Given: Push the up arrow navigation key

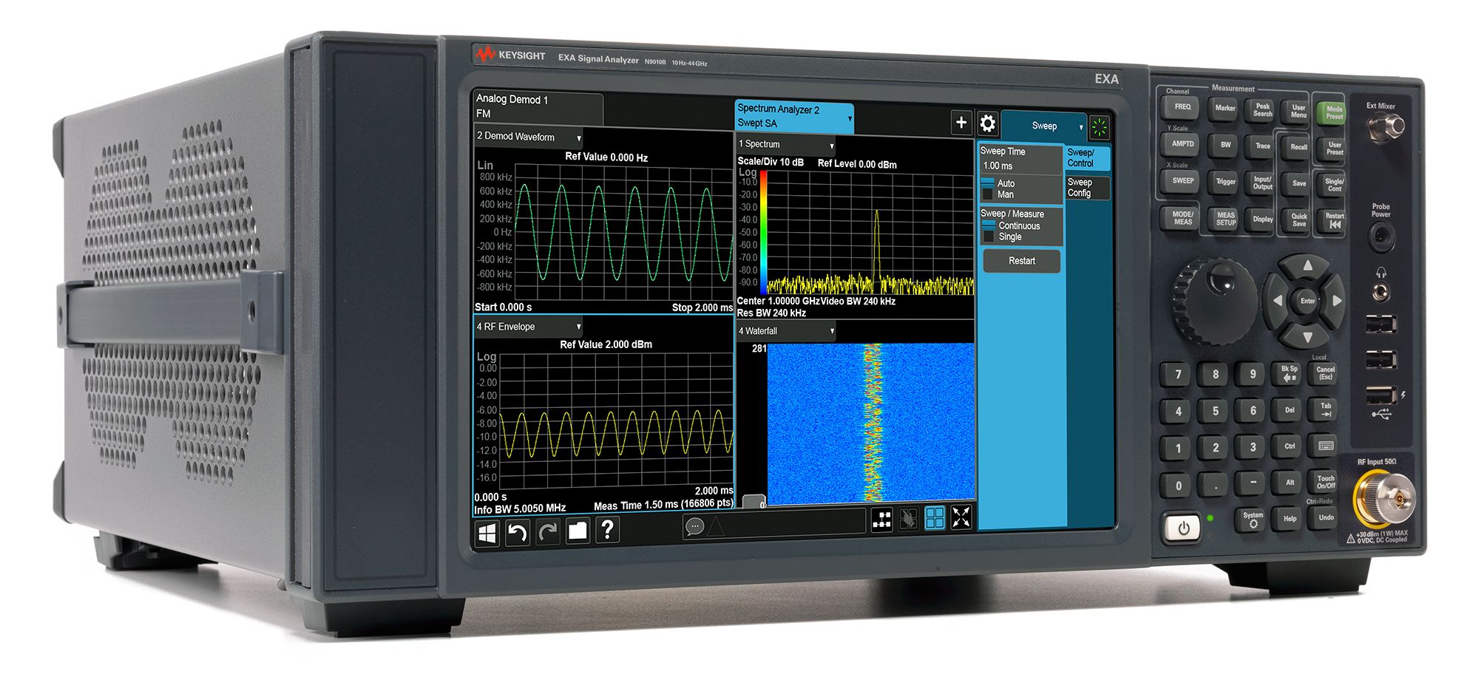Looking at the screenshot, I should click(x=1307, y=265).
